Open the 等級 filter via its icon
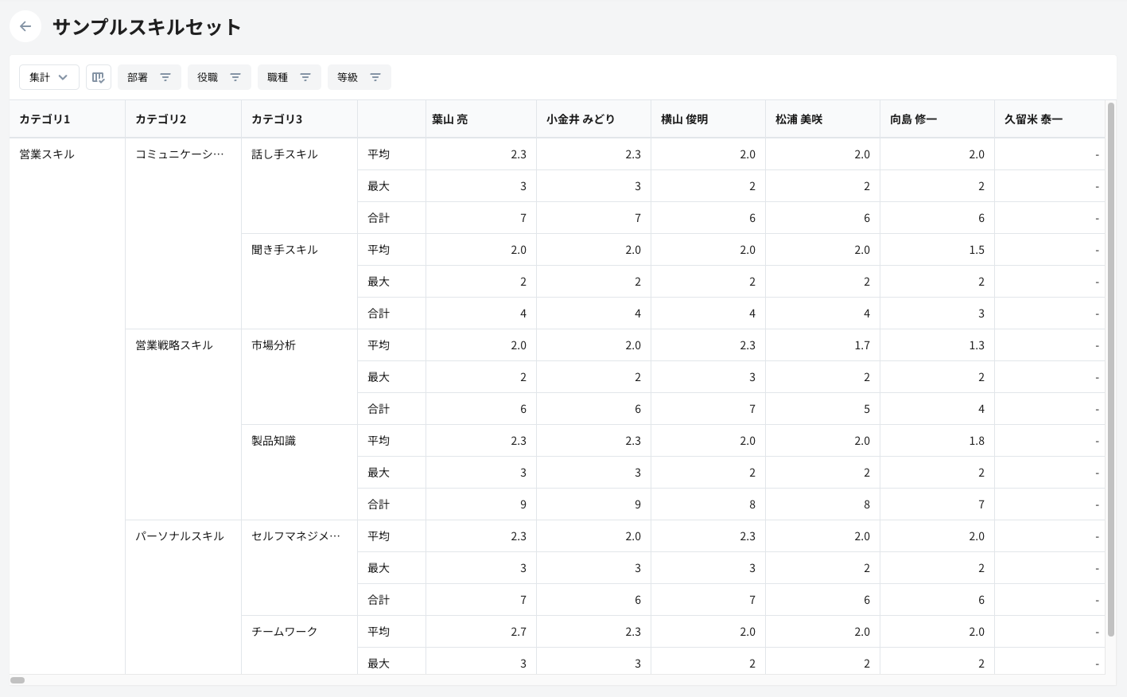1127x697 pixels. coord(375,77)
